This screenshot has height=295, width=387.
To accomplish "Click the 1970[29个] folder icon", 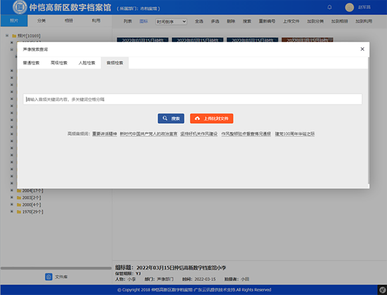I will 19,212.
